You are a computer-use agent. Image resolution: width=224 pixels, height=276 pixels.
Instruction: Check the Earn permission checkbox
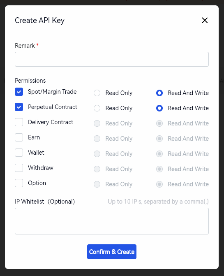[19, 137]
